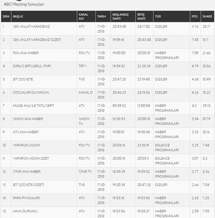Click the 11.76 RTG value
Image resolution: width=215 pixels, height=218 pixels.
pos(195,27)
